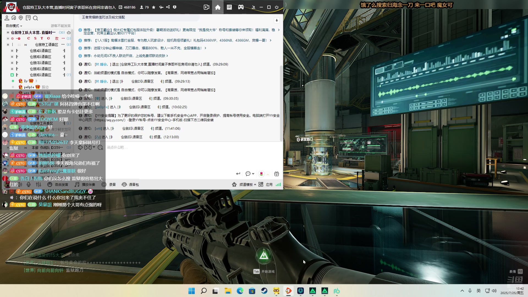
Task: Click username 林 睡会 in the 09:29:09 notice
Action: click(x=103, y=64)
